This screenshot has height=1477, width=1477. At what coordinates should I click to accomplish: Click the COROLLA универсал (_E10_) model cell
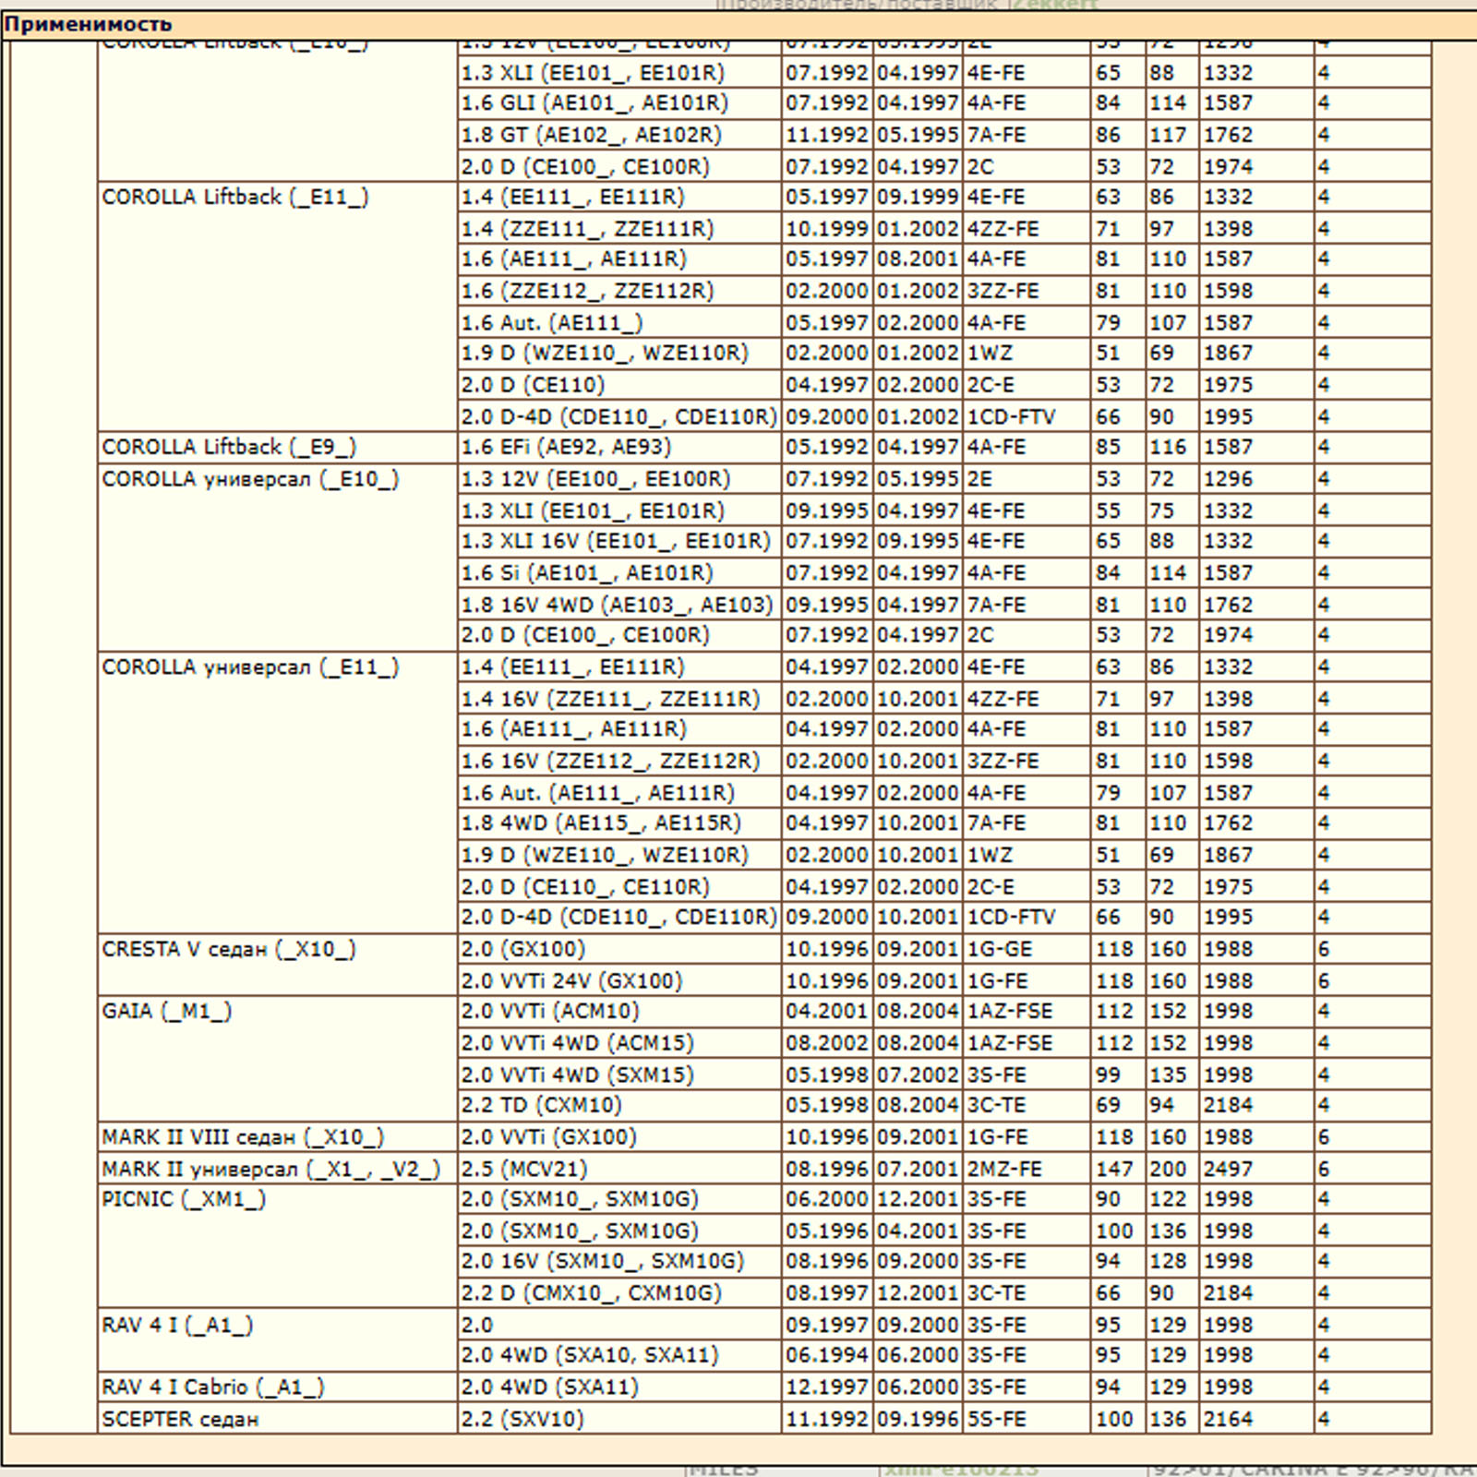point(250,480)
